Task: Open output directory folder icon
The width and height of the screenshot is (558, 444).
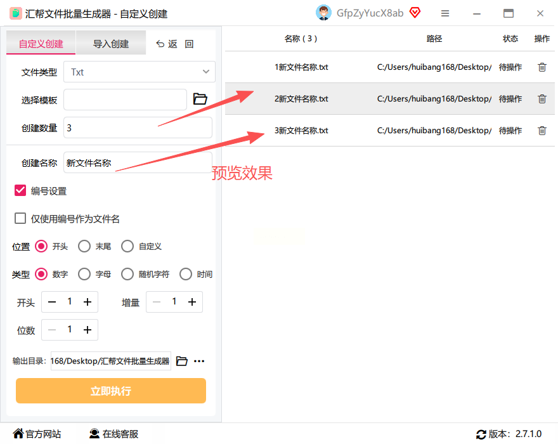Action: click(x=182, y=361)
